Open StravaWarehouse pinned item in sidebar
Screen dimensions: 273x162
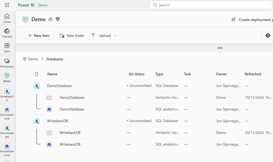point(7,149)
